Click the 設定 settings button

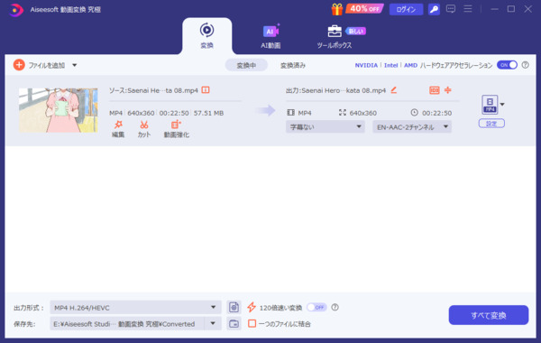[491, 124]
